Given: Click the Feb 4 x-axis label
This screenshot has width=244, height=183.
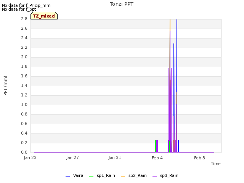Looking at the screenshot, I should point(157,158).
